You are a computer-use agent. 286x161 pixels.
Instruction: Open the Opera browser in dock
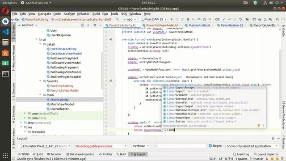[5, 11]
